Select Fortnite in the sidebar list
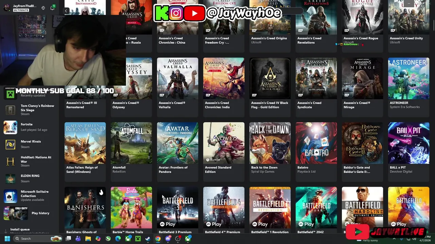Image resolution: width=435 pixels, height=244 pixels. [30, 127]
